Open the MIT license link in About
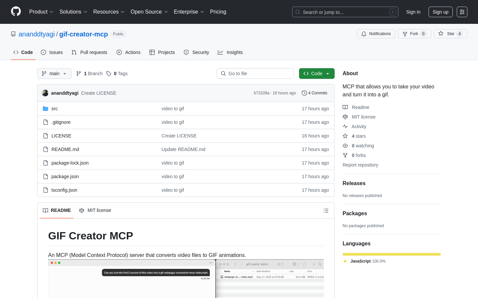 pyautogui.click(x=359, y=117)
